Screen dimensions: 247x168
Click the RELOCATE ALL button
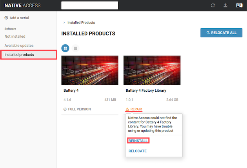[221, 33]
